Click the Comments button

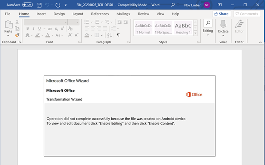point(247,14)
